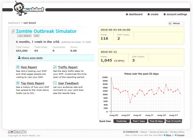Click the published November 19, 2009 note
Image resolution: width=193 pixels, height=138 pixels.
[76, 42]
